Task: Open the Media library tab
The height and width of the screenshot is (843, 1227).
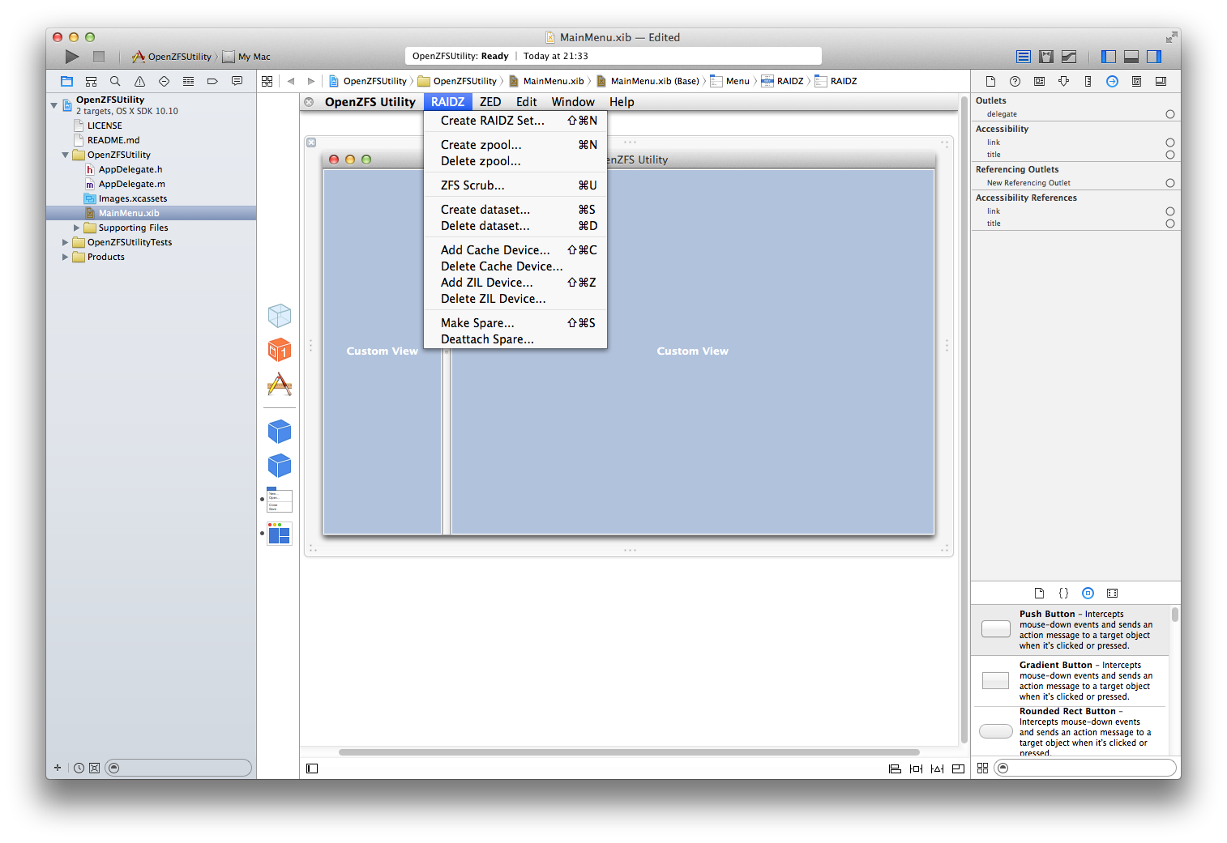Action: pyautogui.click(x=1112, y=593)
